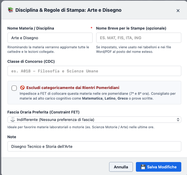Image resolution: width=187 pixels, height=175 pixels.
Task: Click the up-down arrows of the Indifferente select
Action: pyautogui.click(x=178, y=119)
